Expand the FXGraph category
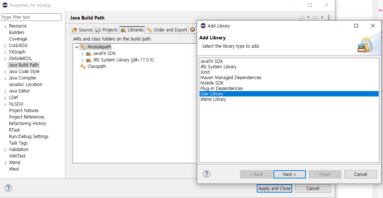Image resolution: width=383 pixels, height=198 pixels. click(5, 52)
